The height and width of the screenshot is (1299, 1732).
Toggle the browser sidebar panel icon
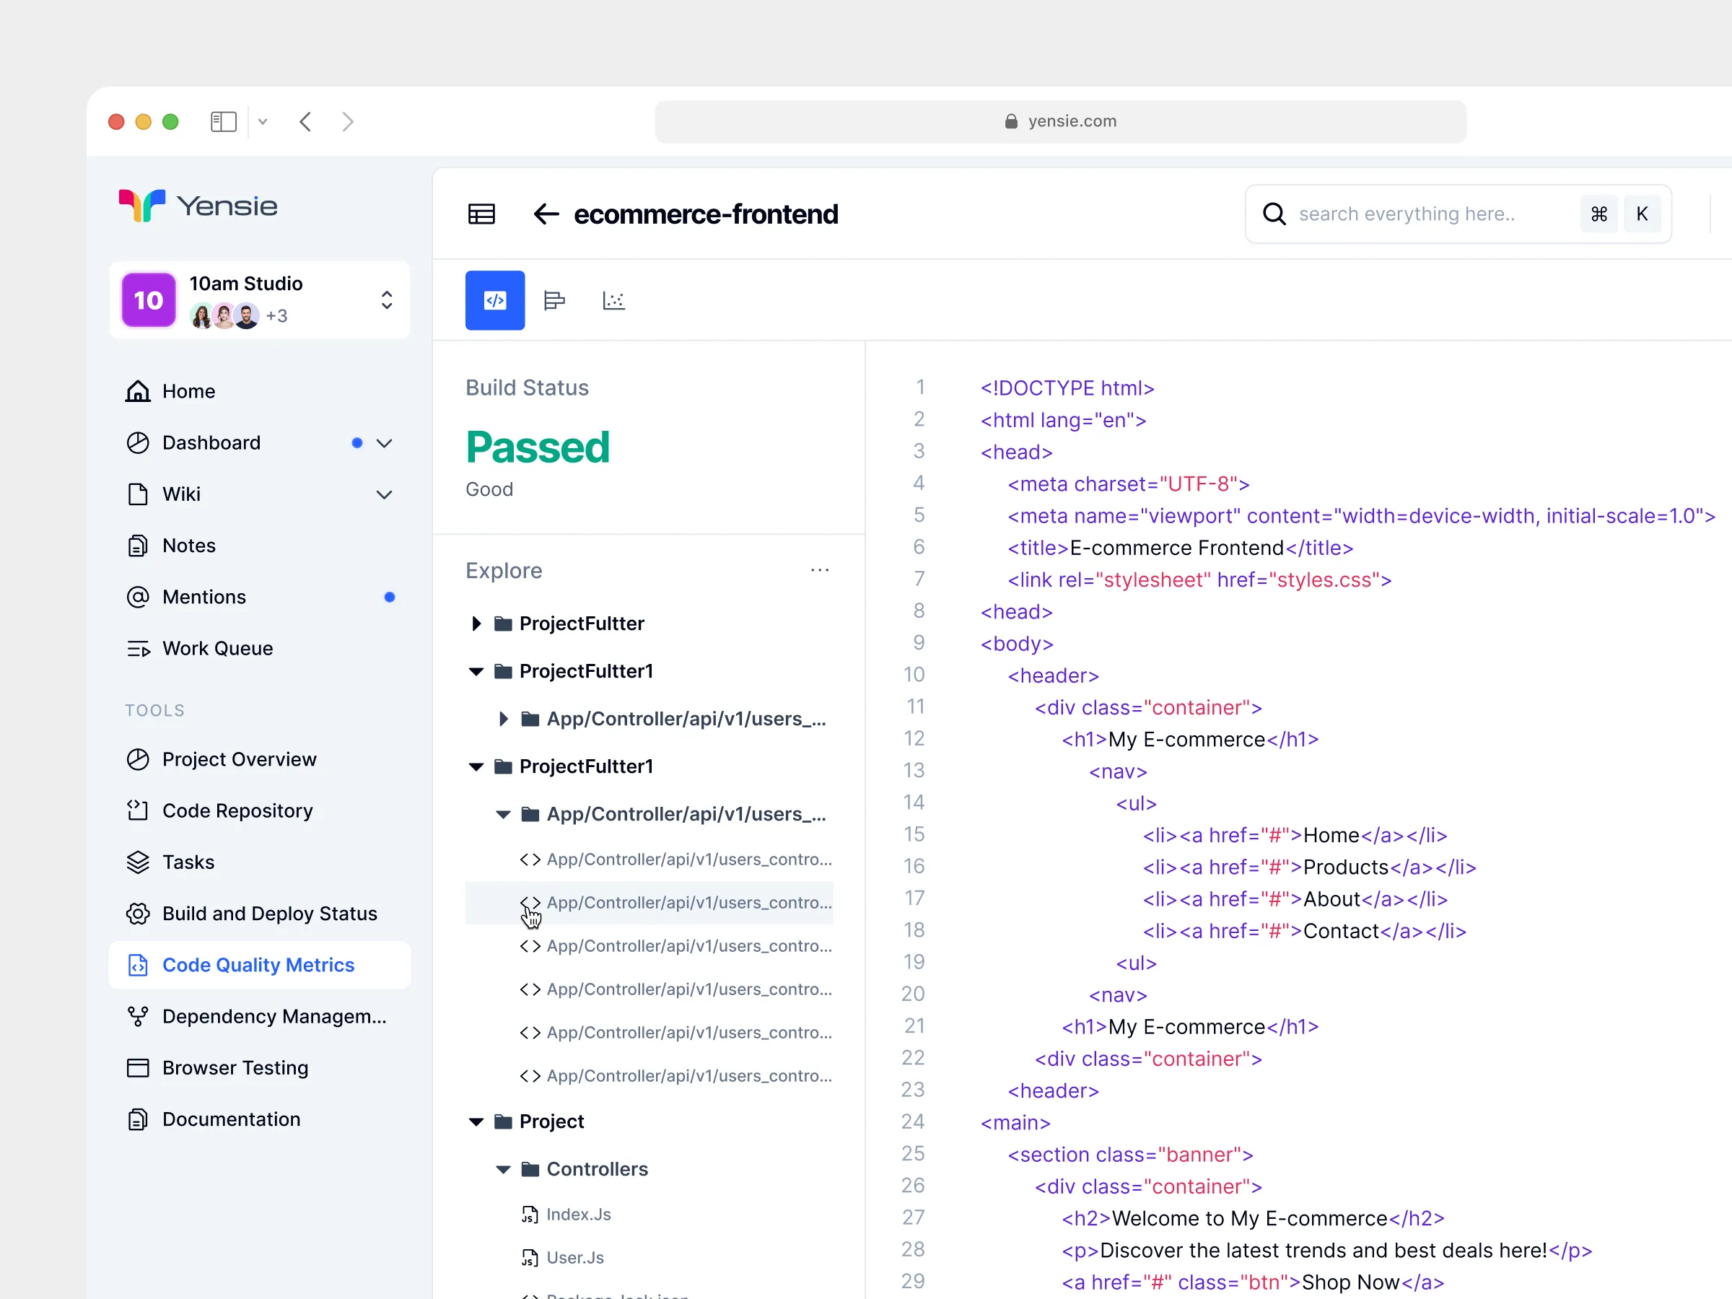[x=223, y=121]
